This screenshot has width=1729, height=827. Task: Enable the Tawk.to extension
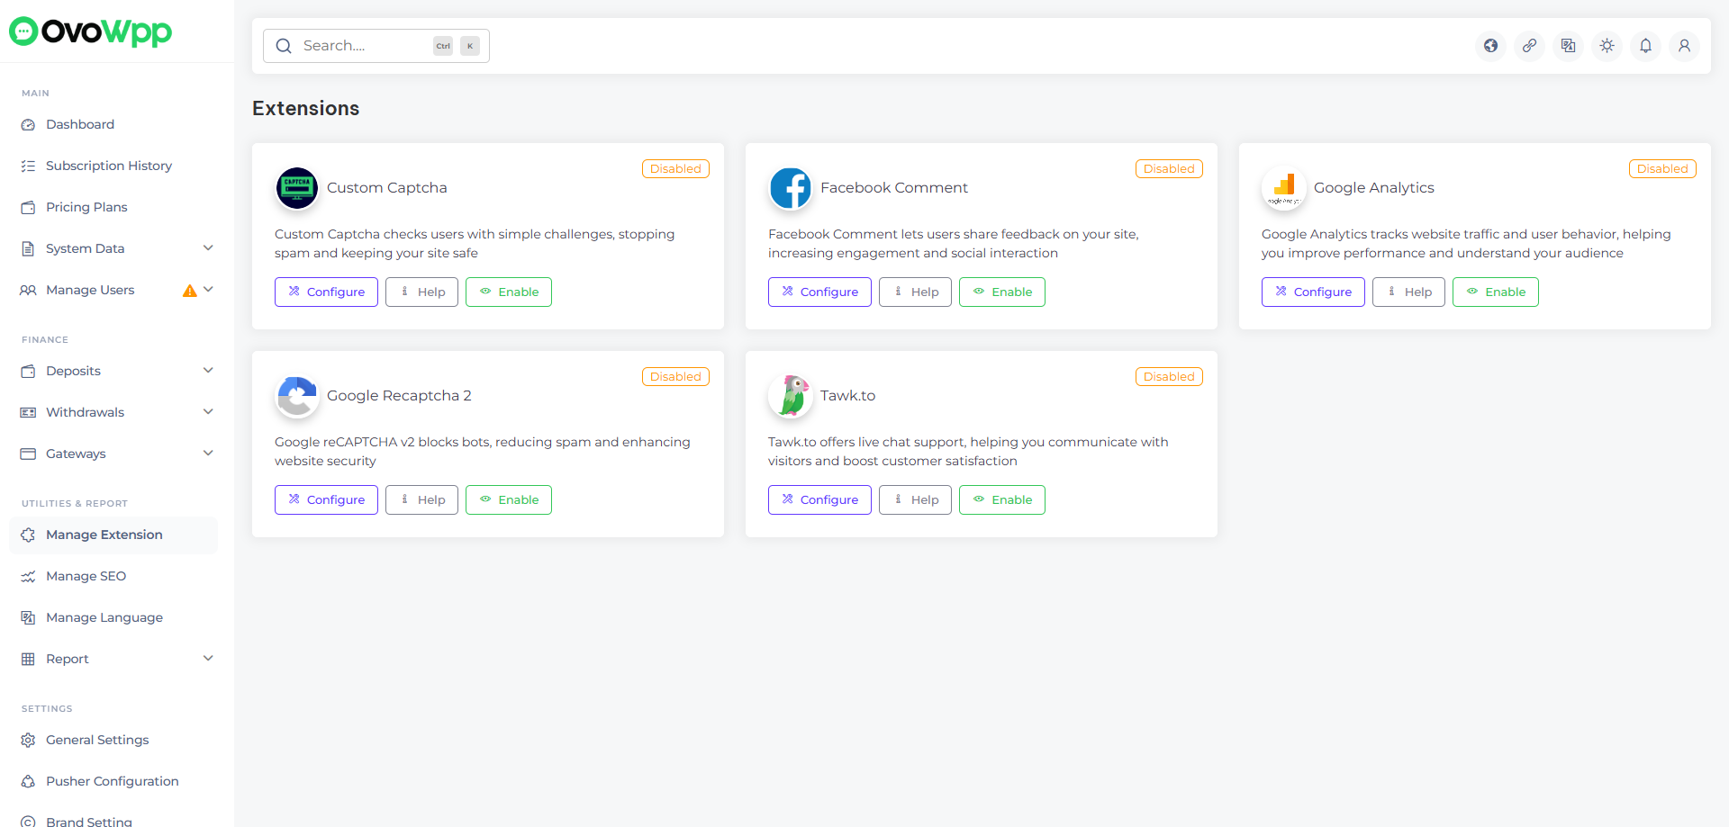pos(1002,500)
